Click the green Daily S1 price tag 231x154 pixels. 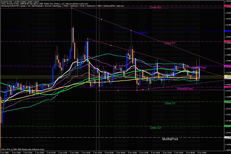227,102
